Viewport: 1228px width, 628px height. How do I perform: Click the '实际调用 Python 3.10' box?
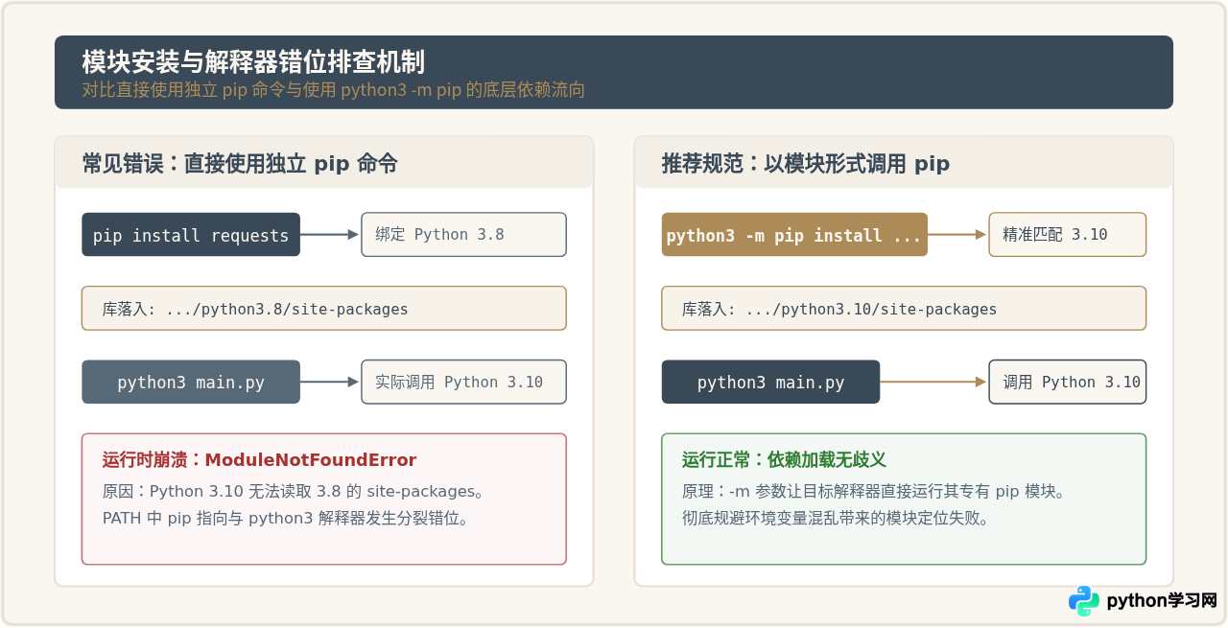point(464,382)
